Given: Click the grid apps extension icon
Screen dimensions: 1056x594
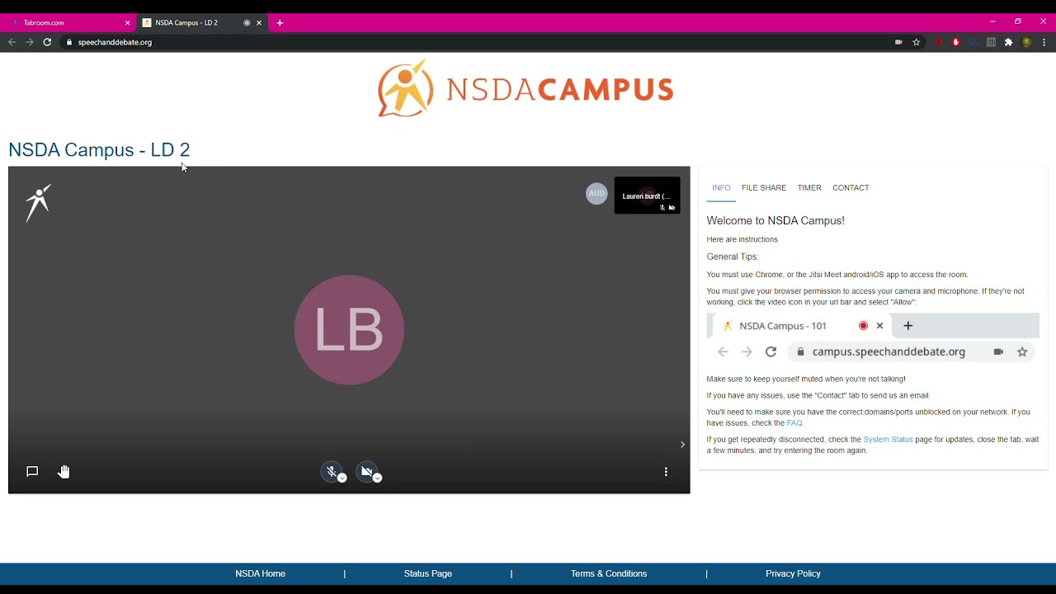Looking at the screenshot, I should (991, 42).
